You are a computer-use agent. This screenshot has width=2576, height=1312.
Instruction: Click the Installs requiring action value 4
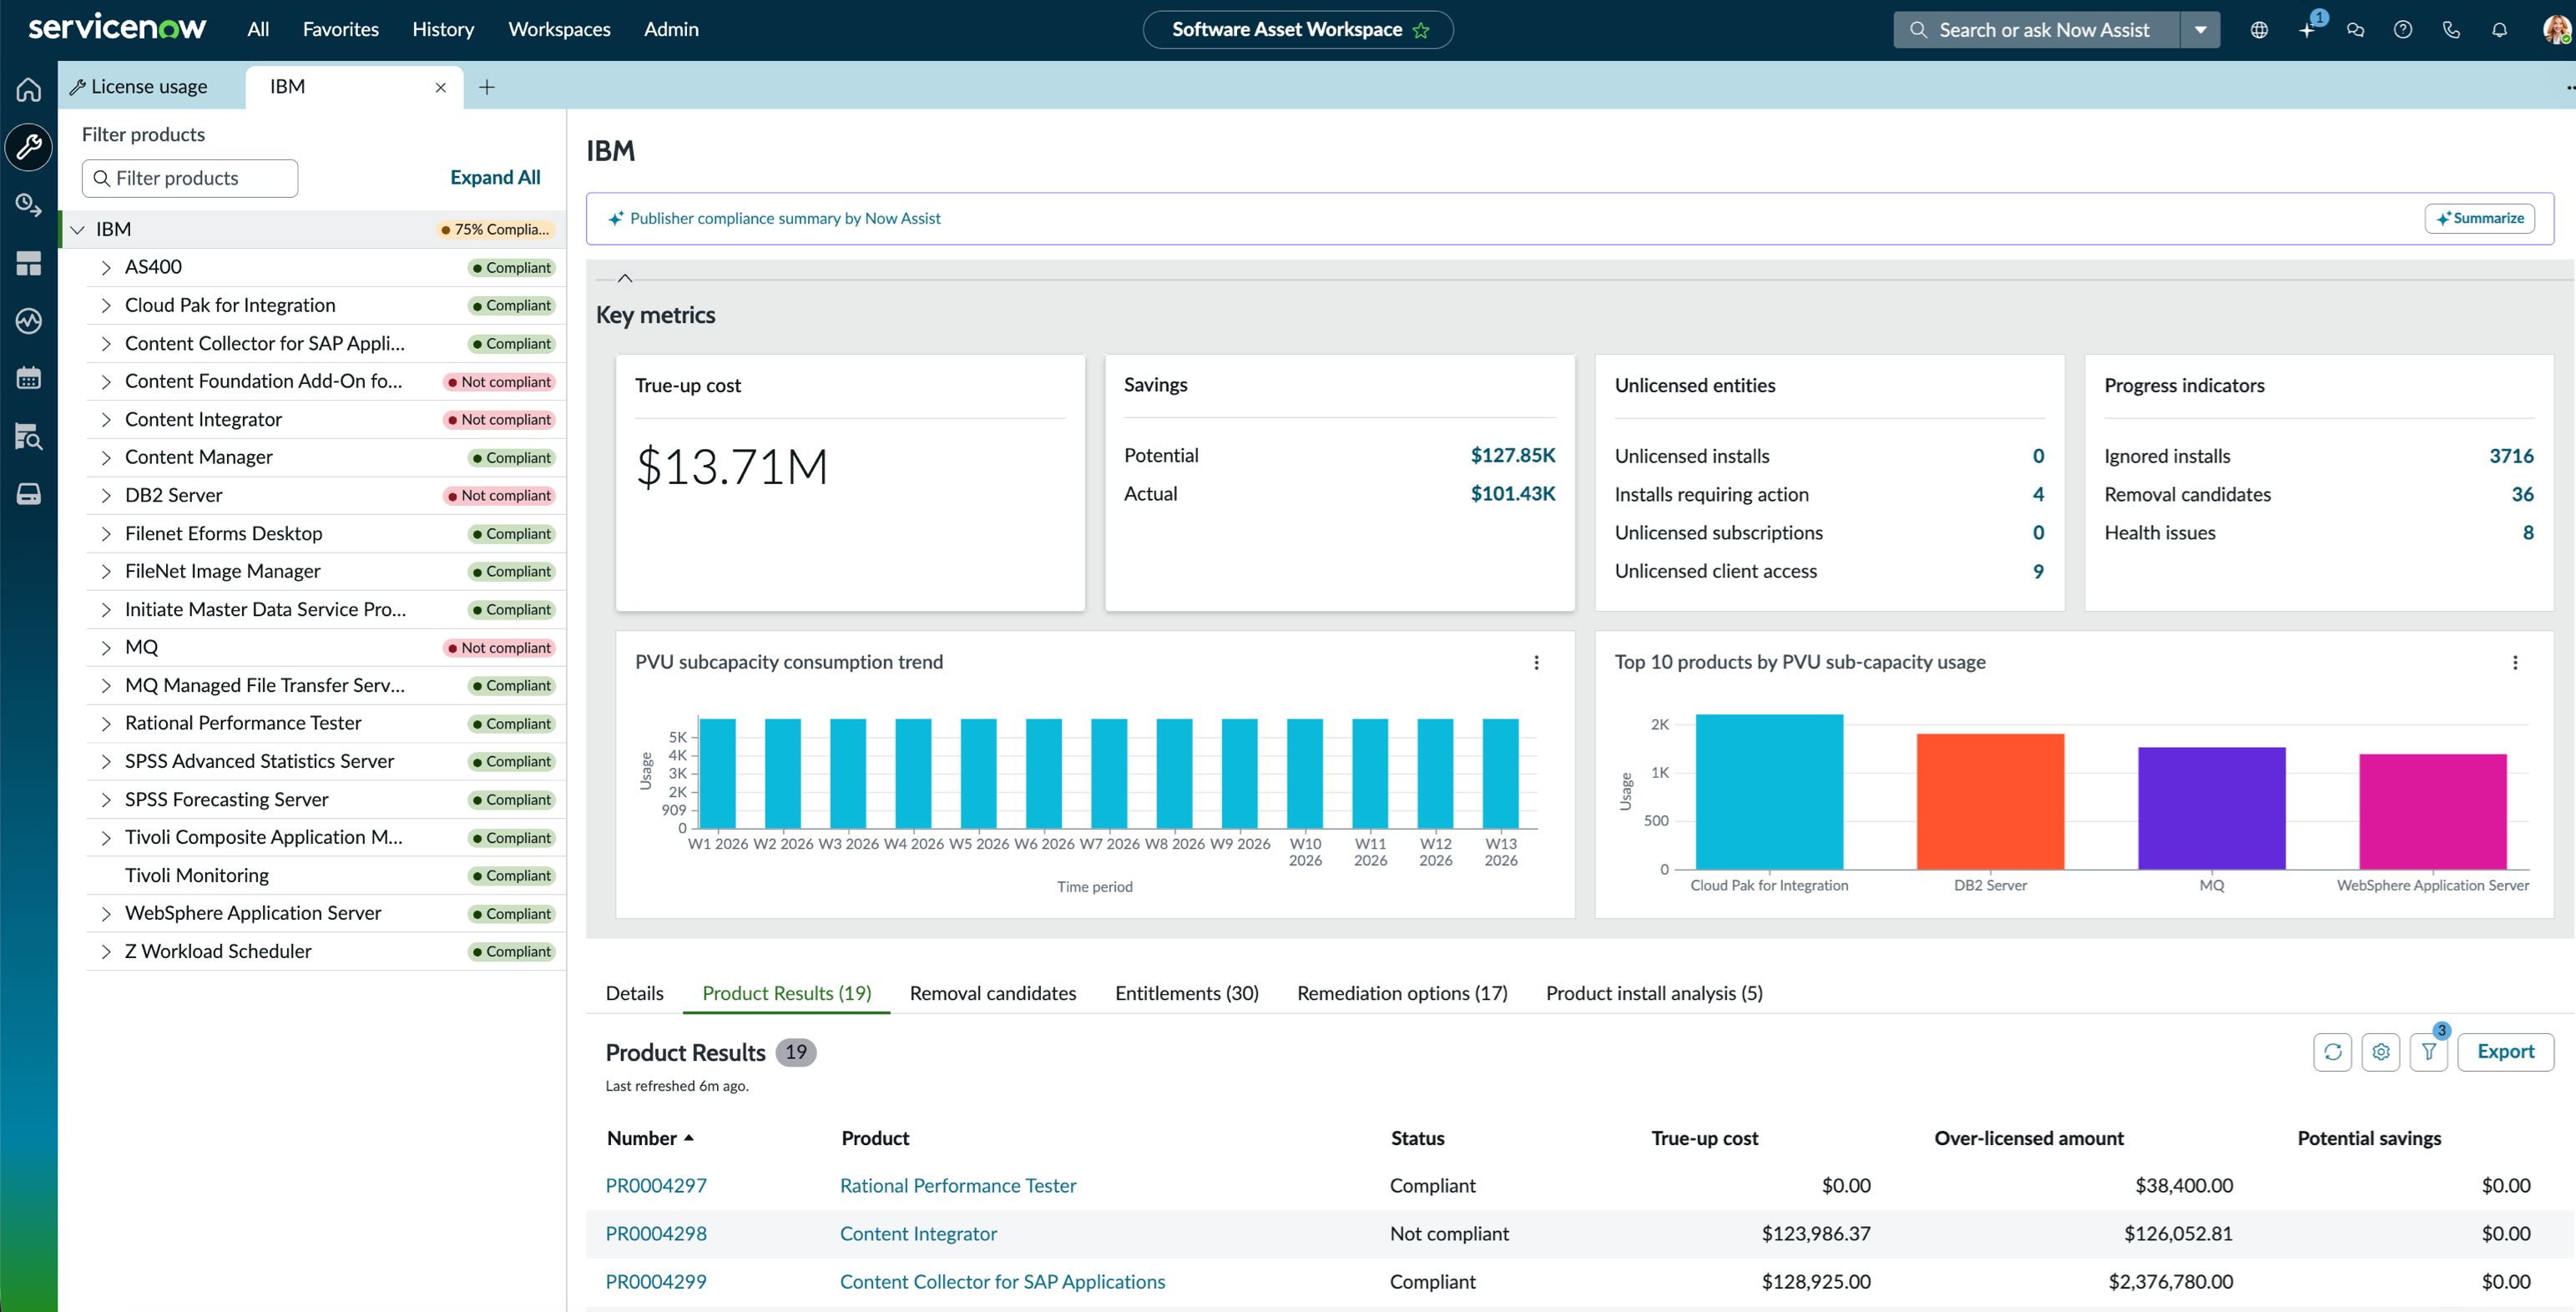click(x=2038, y=494)
